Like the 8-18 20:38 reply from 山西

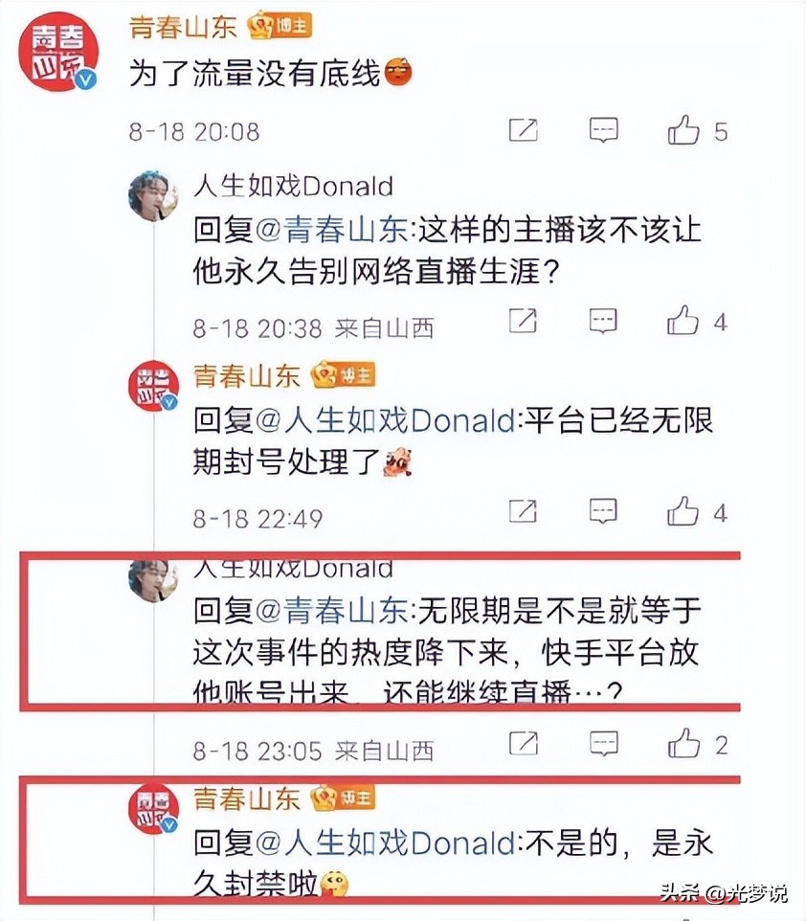click(x=683, y=321)
